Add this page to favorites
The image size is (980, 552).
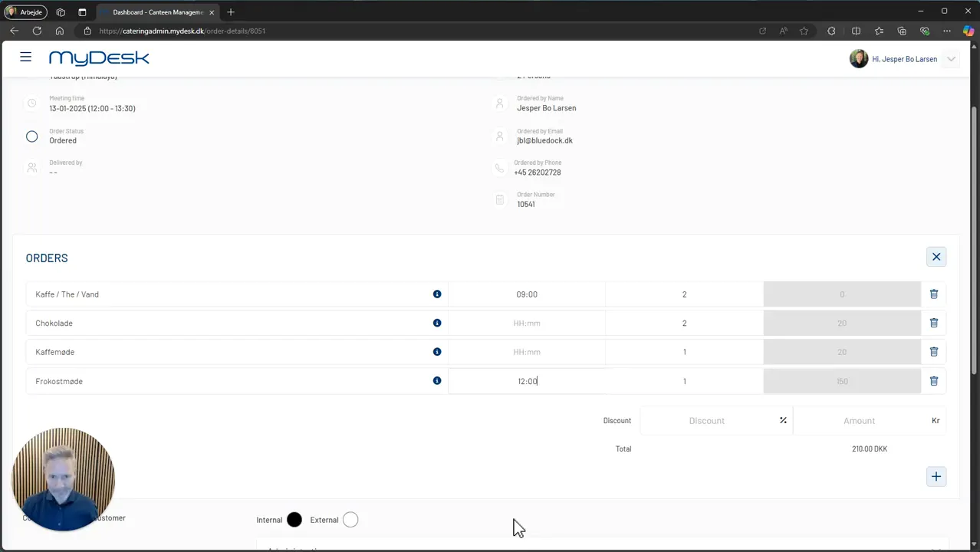(804, 31)
